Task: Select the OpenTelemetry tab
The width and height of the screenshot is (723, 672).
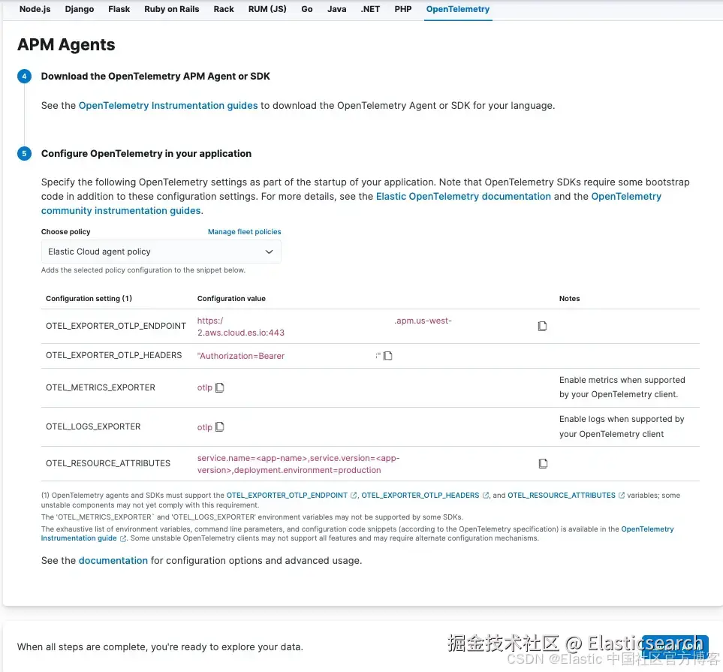Action: click(x=458, y=9)
